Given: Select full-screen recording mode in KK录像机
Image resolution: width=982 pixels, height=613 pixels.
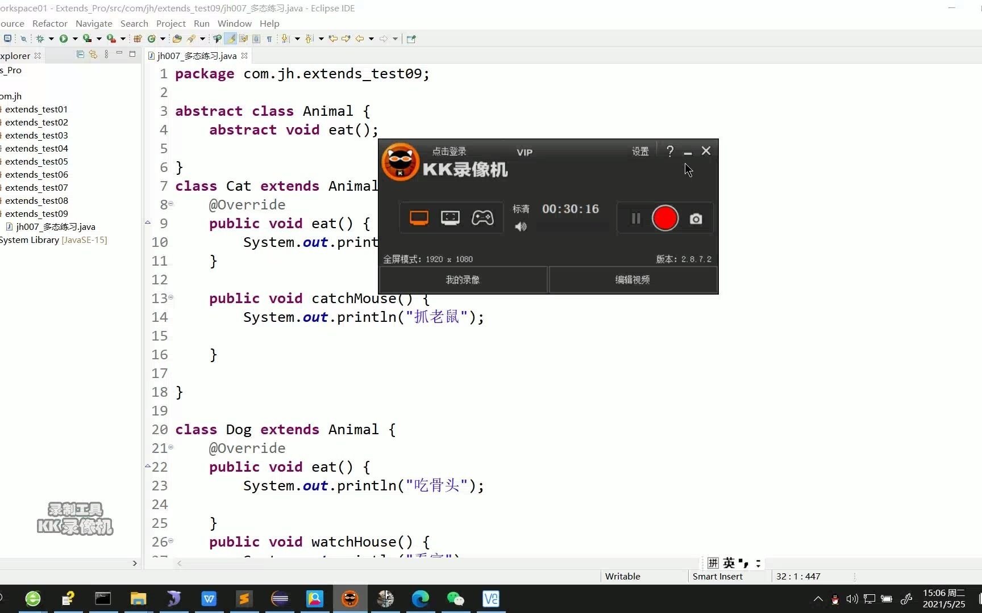Looking at the screenshot, I should [x=419, y=218].
